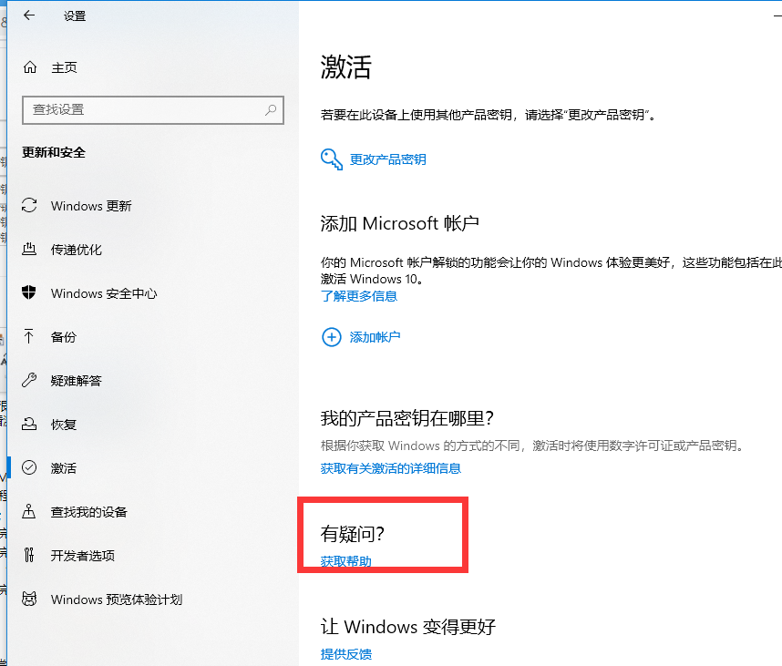Click the 查找我的设备 person locator icon
This screenshot has width=782, height=666.
point(29,511)
